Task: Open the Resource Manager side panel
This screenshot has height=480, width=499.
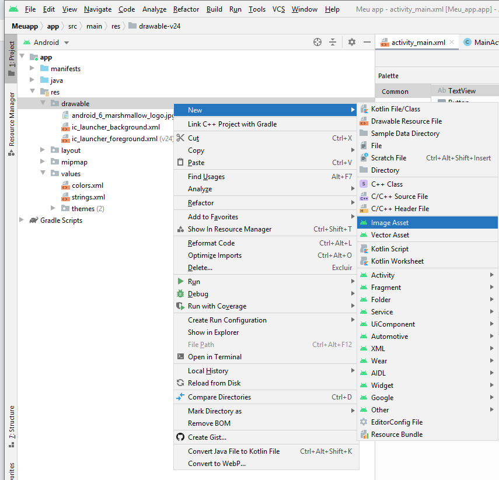Action: (x=12, y=124)
